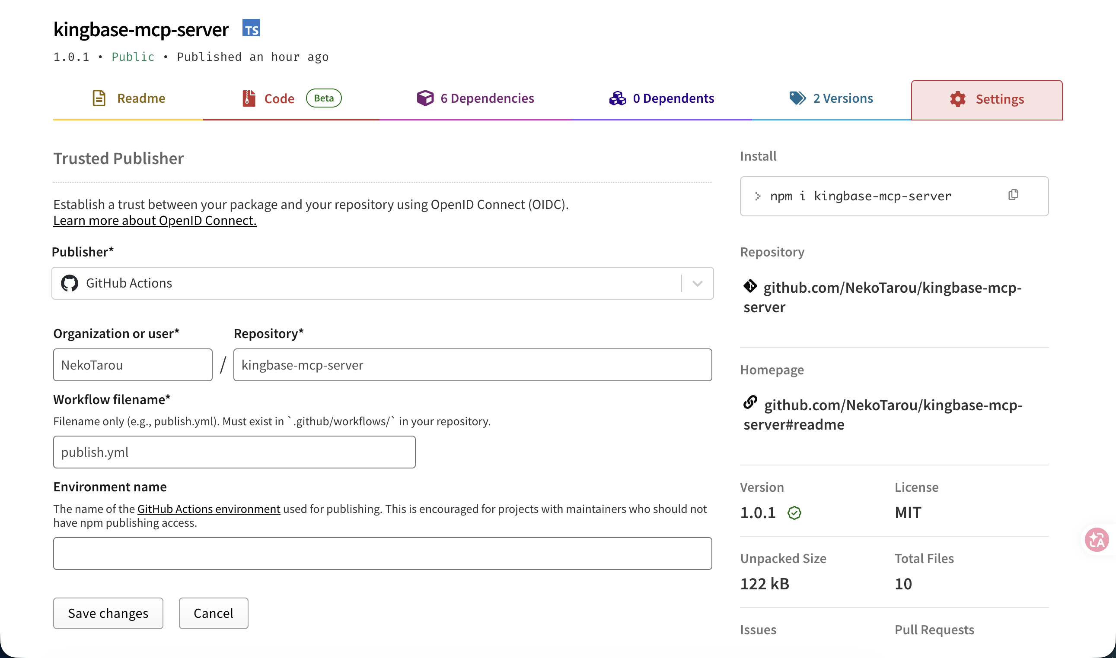The width and height of the screenshot is (1116, 658).
Task: Click the git repository diamond icon
Action: (x=750, y=286)
